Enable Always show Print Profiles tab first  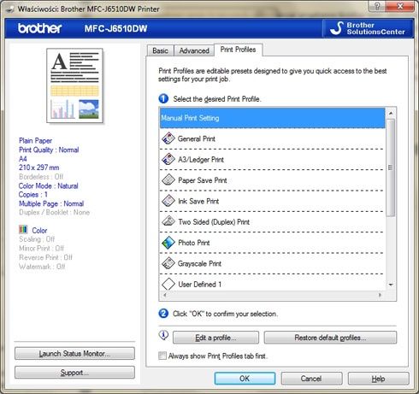tap(162, 356)
